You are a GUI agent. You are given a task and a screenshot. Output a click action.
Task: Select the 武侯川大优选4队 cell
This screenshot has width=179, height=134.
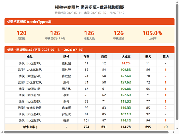30,114
